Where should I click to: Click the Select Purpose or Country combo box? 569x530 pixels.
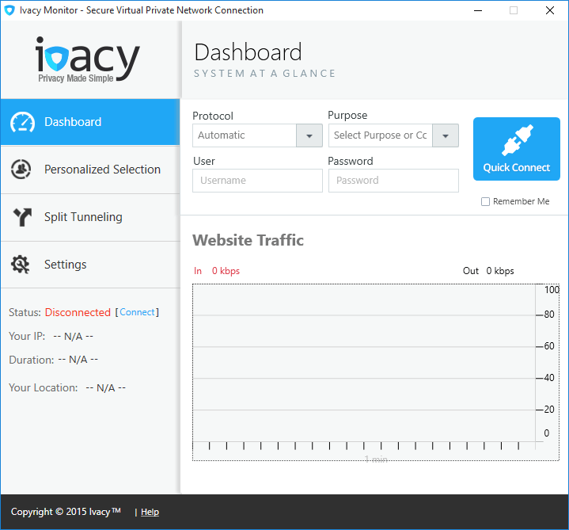pos(393,135)
